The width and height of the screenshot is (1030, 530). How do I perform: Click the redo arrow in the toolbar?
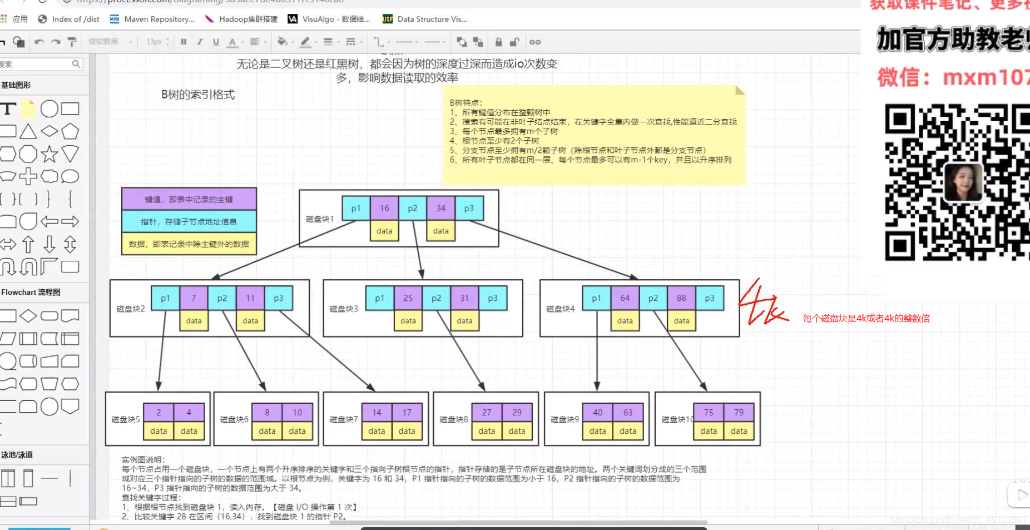pyautogui.click(x=56, y=42)
